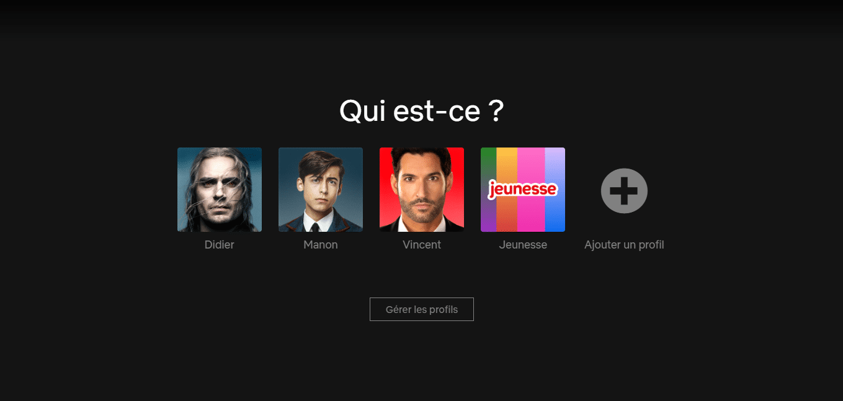Image resolution: width=843 pixels, height=401 pixels.
Task: Click the Didier name label
Action: pos(220,245)
